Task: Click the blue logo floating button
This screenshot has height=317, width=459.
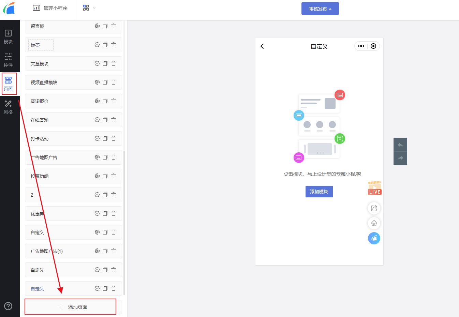Action: 374,238
